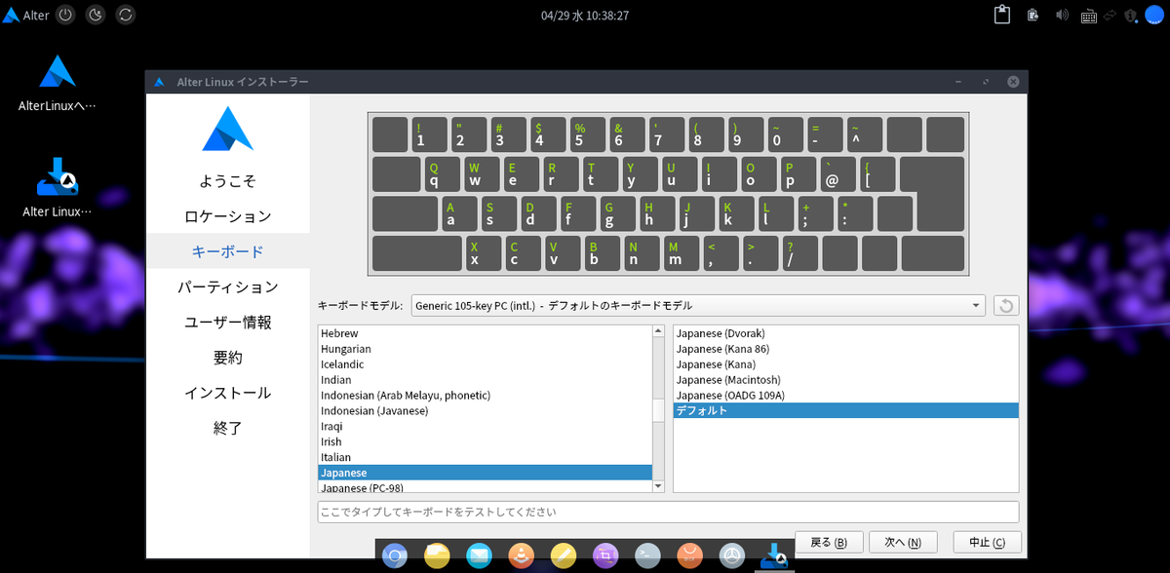This screenshot has width=1170, height=573.
Task: Select Japanese (Kana 86) variant
Action: click(845, 349)
